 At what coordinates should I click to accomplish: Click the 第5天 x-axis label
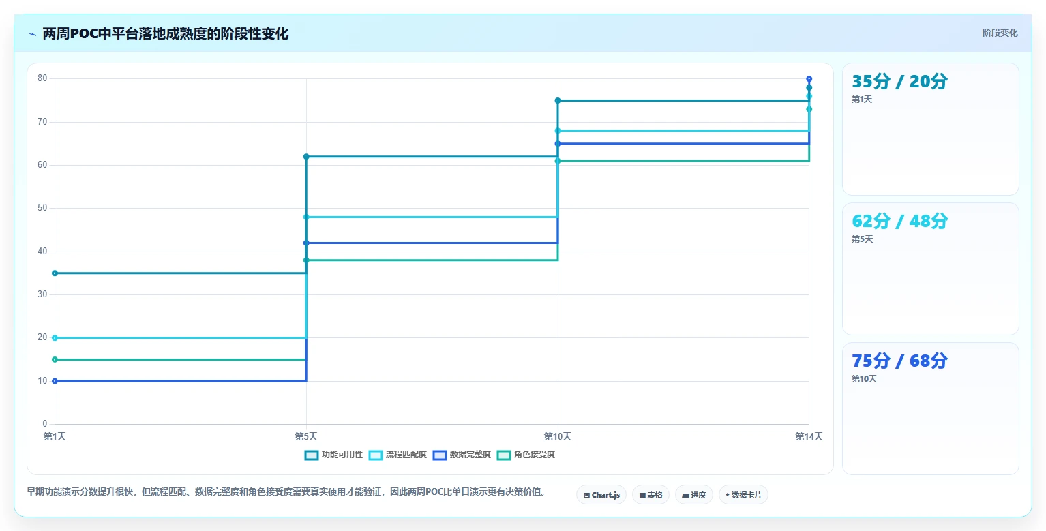tap(306, 436)
